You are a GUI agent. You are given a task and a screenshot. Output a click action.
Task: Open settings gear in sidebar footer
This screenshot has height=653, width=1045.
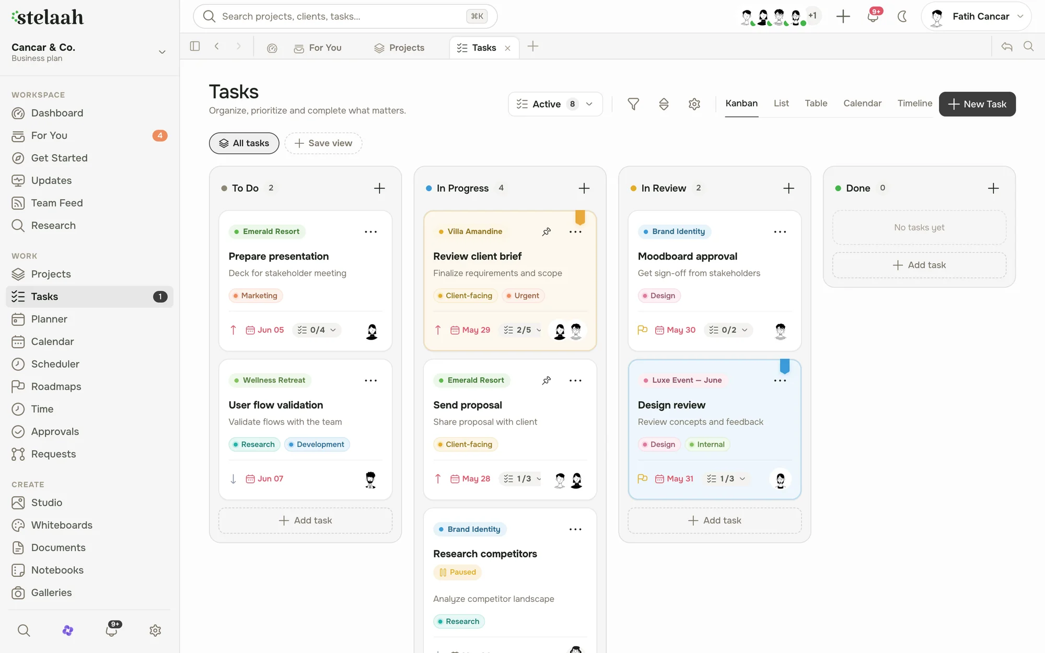[x=155, y=630]
